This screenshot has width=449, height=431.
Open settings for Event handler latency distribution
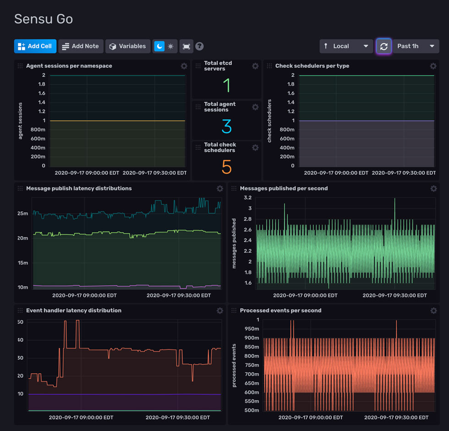(x=220, y=310)
